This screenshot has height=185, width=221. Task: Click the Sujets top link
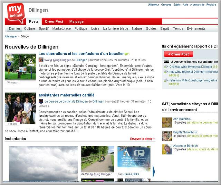point(177,5)
